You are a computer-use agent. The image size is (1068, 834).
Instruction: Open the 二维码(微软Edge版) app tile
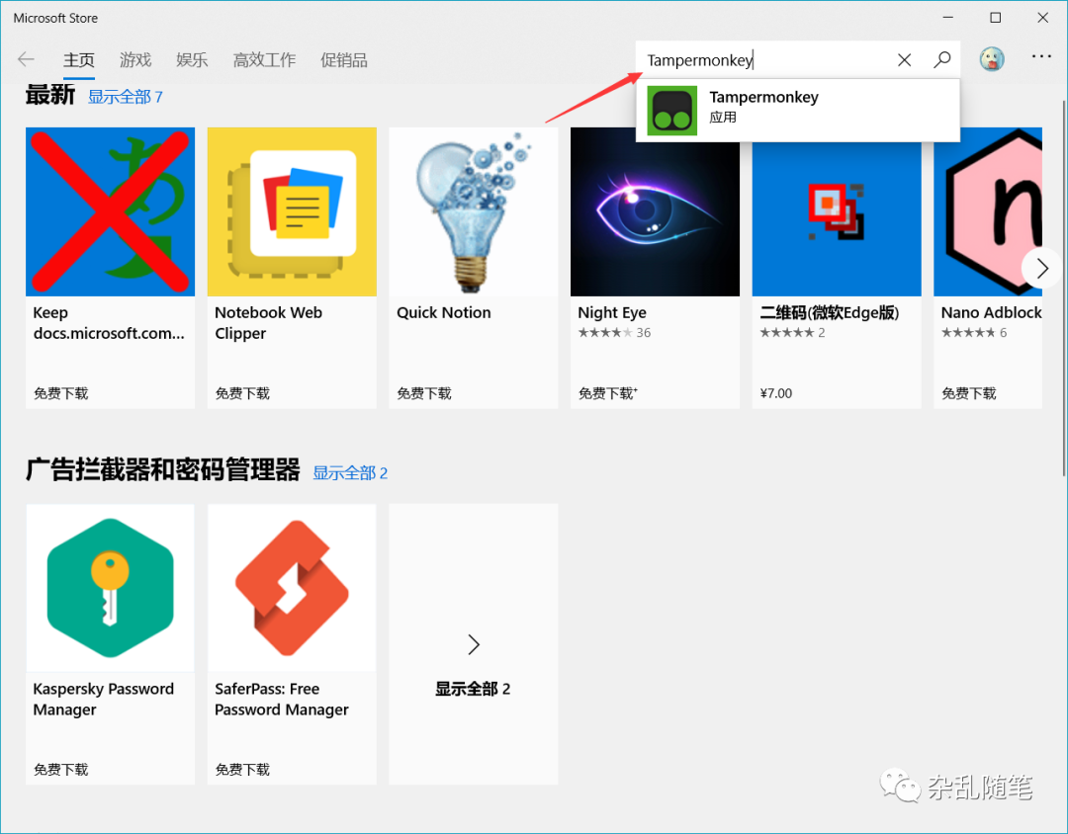click(x=836, y=211)
